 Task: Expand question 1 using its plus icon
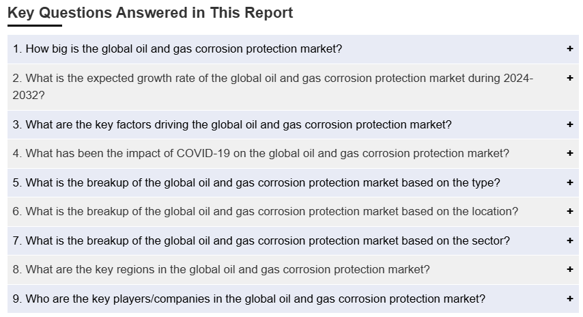pos(569,49)
